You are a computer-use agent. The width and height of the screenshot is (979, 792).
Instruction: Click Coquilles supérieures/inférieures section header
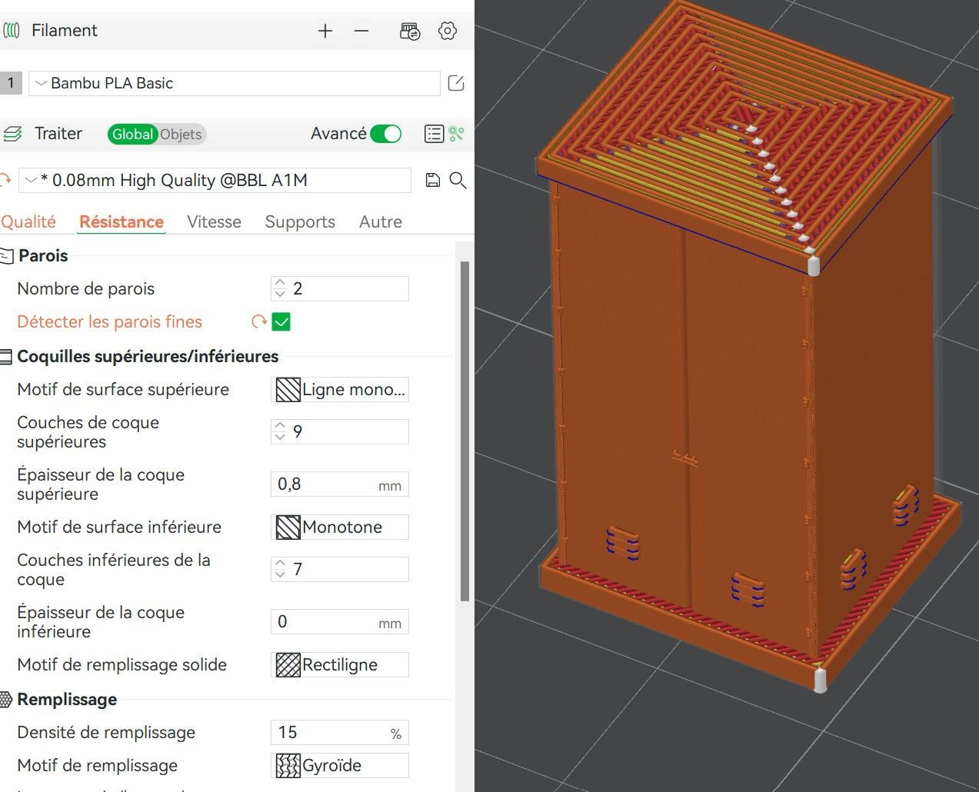pos(148,356)
